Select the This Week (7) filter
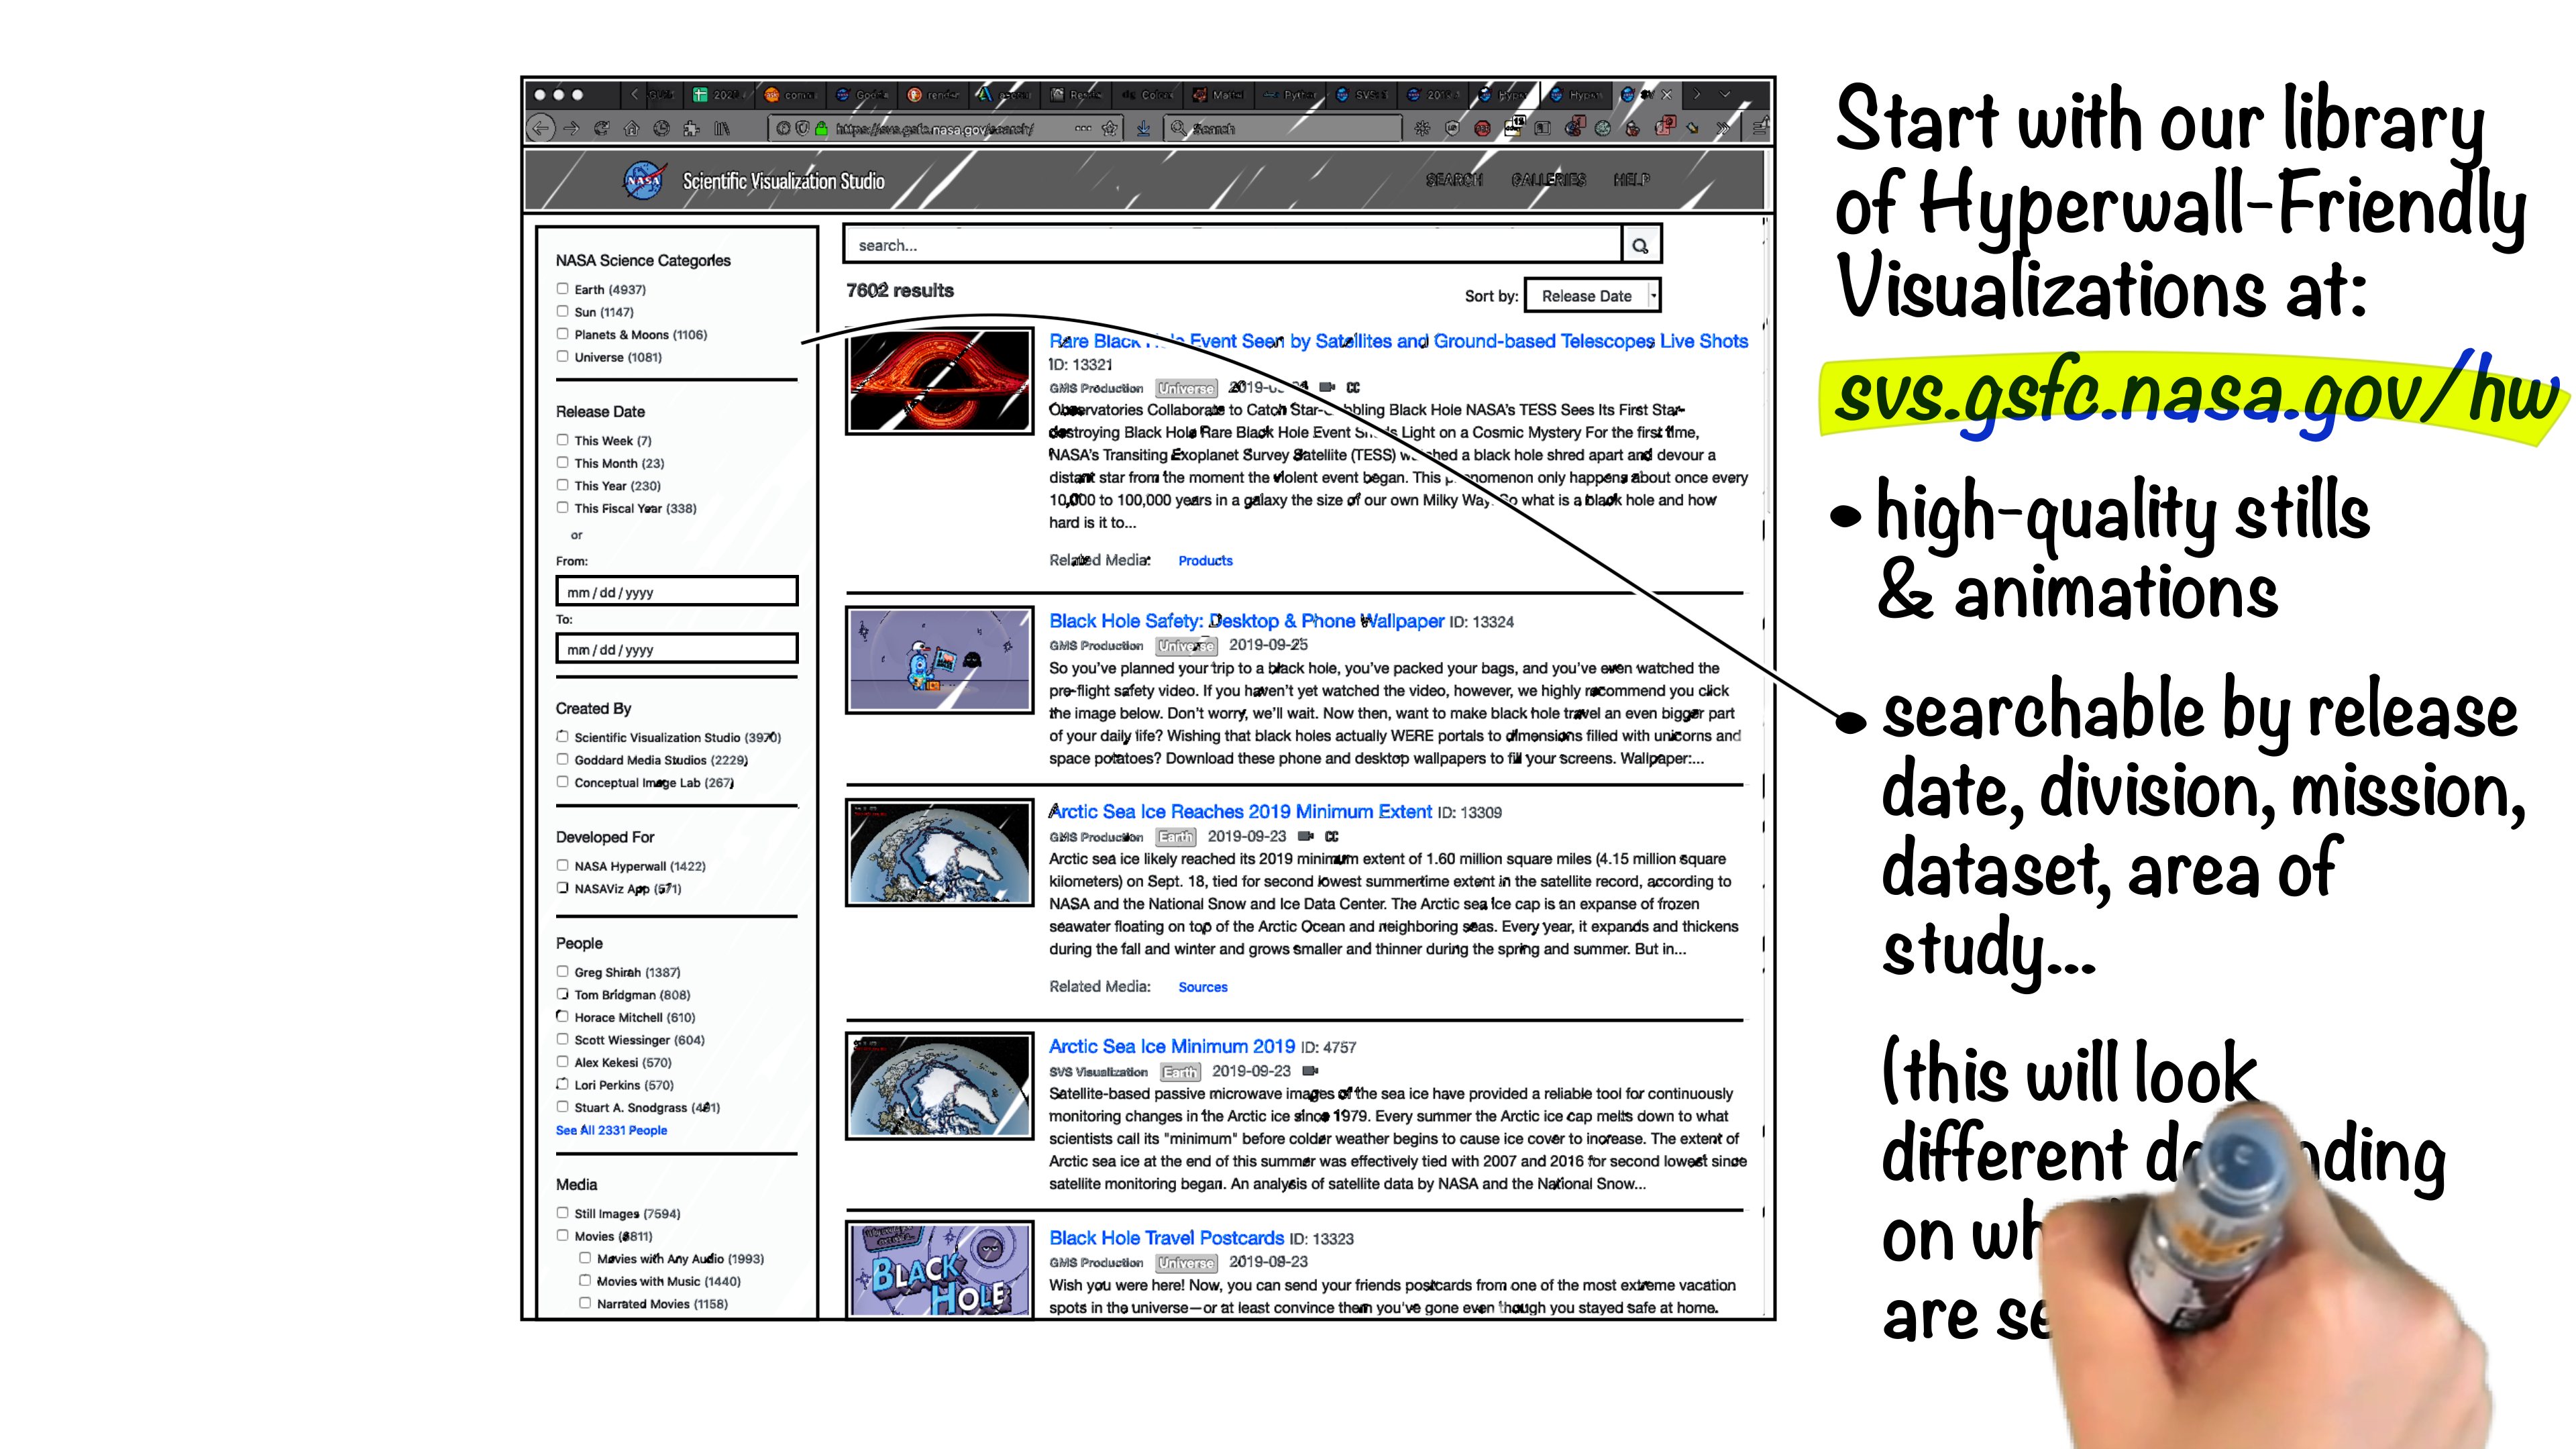Viewport: 2576px width, 1449px height. 562,440
